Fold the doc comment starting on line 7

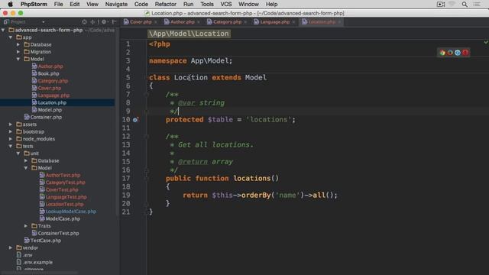[147, 95]
